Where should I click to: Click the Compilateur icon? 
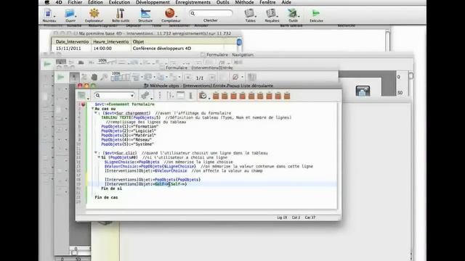coord(169,13)
